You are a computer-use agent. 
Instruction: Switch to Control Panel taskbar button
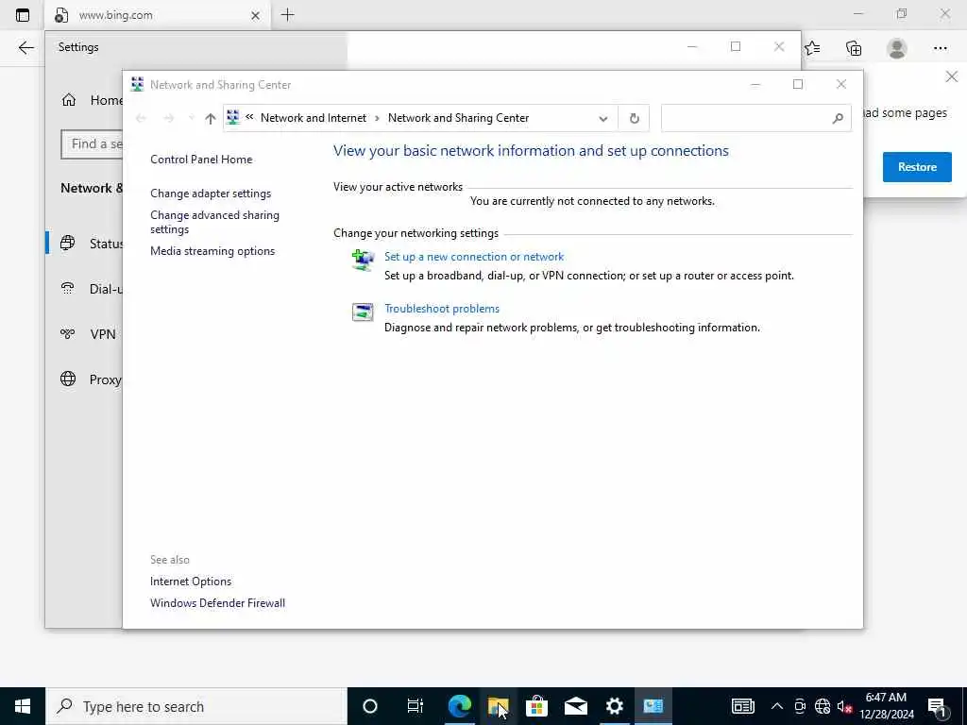pyautogui.click(x=653, y=706)
